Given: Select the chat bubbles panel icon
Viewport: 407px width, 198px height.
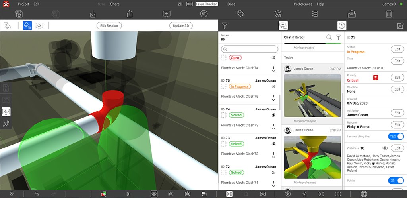Looking at the screenshot, I should click(283, 26).
